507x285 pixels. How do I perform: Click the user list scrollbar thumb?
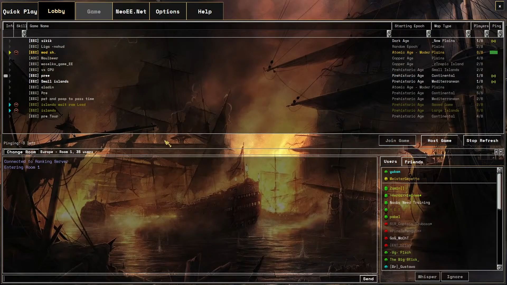[x=500, y=192]
